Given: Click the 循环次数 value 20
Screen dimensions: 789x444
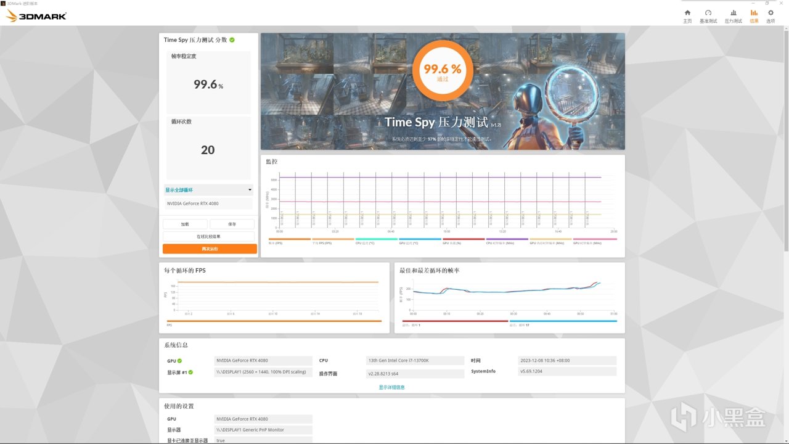Looking at the screenshot, I should 208,150.
